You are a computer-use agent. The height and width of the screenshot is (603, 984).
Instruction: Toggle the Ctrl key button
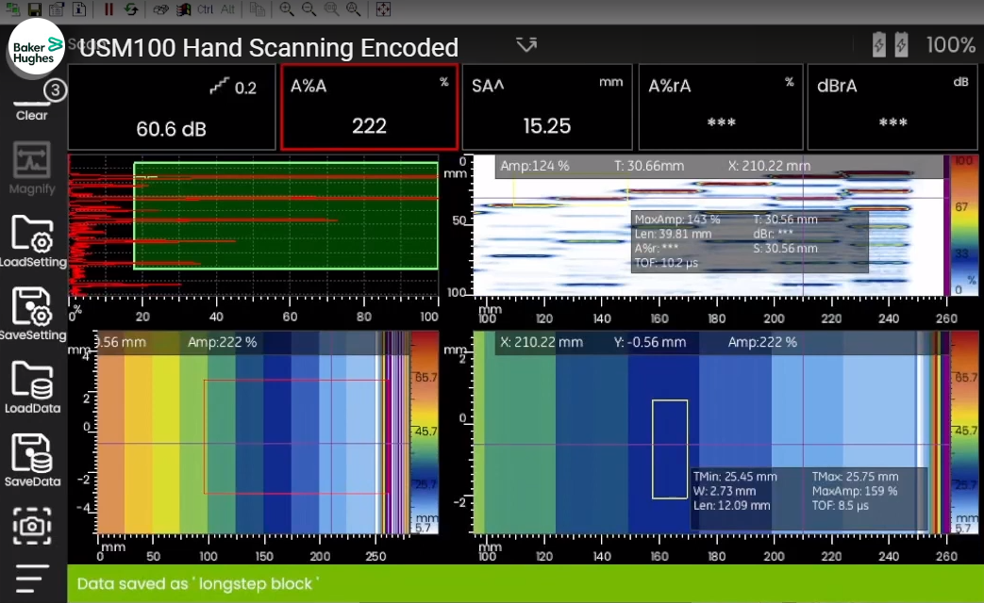pyautogui.click(x=205, y=8)
